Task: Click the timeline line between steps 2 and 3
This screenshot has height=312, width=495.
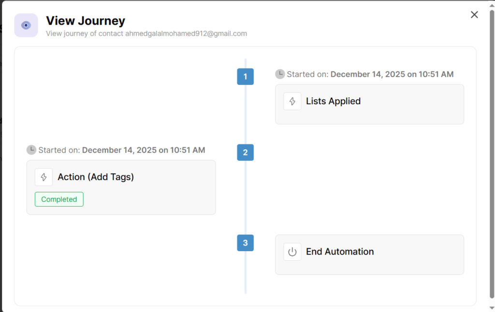Action: coord(245,198)
